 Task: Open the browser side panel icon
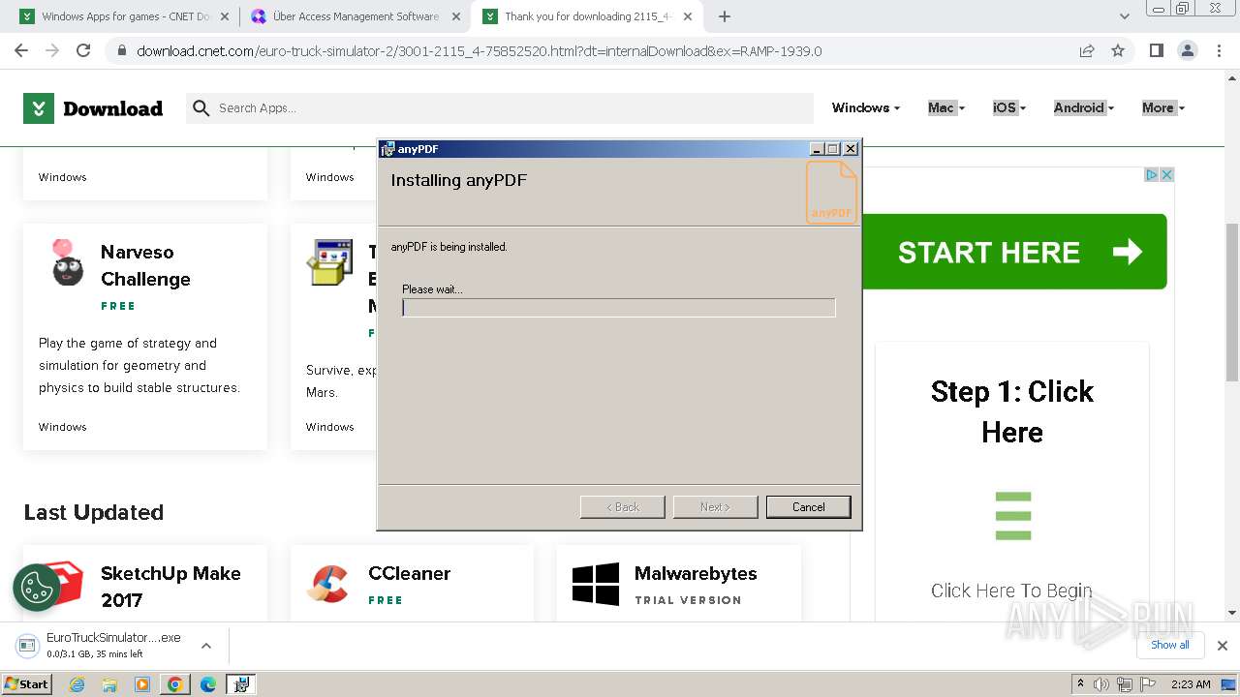point(1156,50)
